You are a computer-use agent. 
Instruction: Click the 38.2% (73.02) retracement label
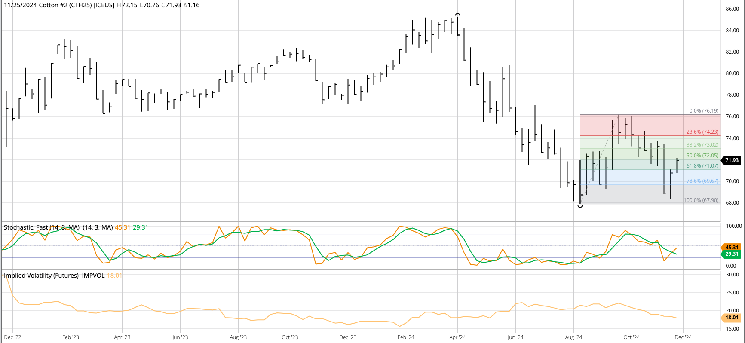tap(702, 145)
